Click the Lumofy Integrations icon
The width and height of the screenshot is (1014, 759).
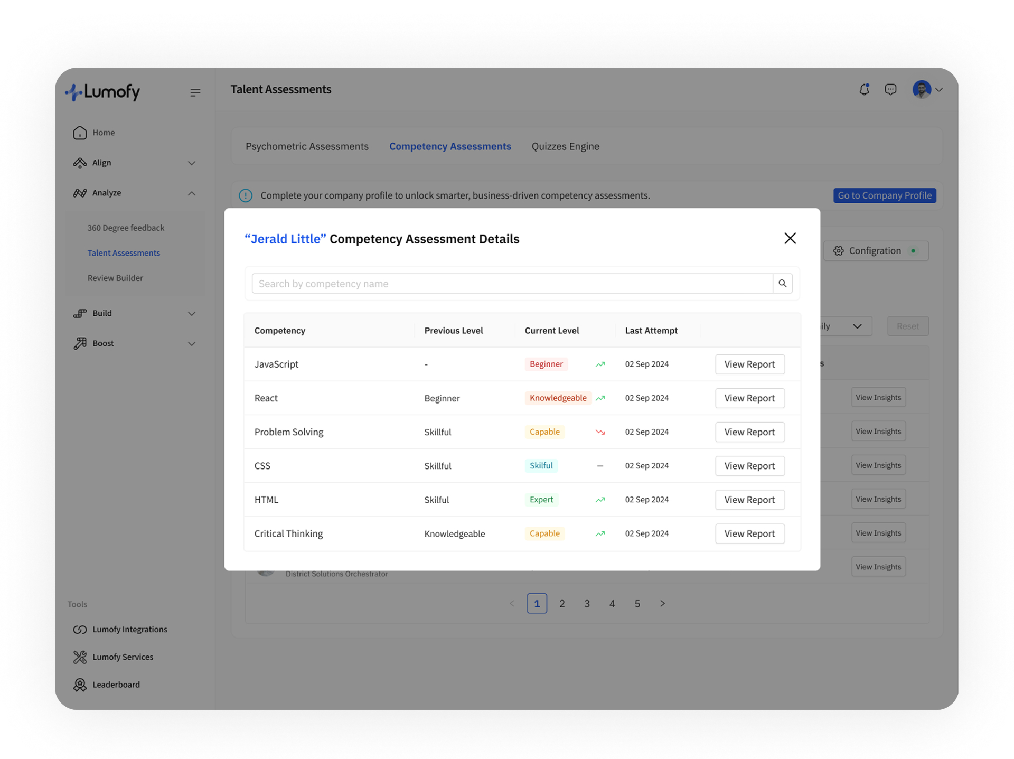(x=80, y=630)
